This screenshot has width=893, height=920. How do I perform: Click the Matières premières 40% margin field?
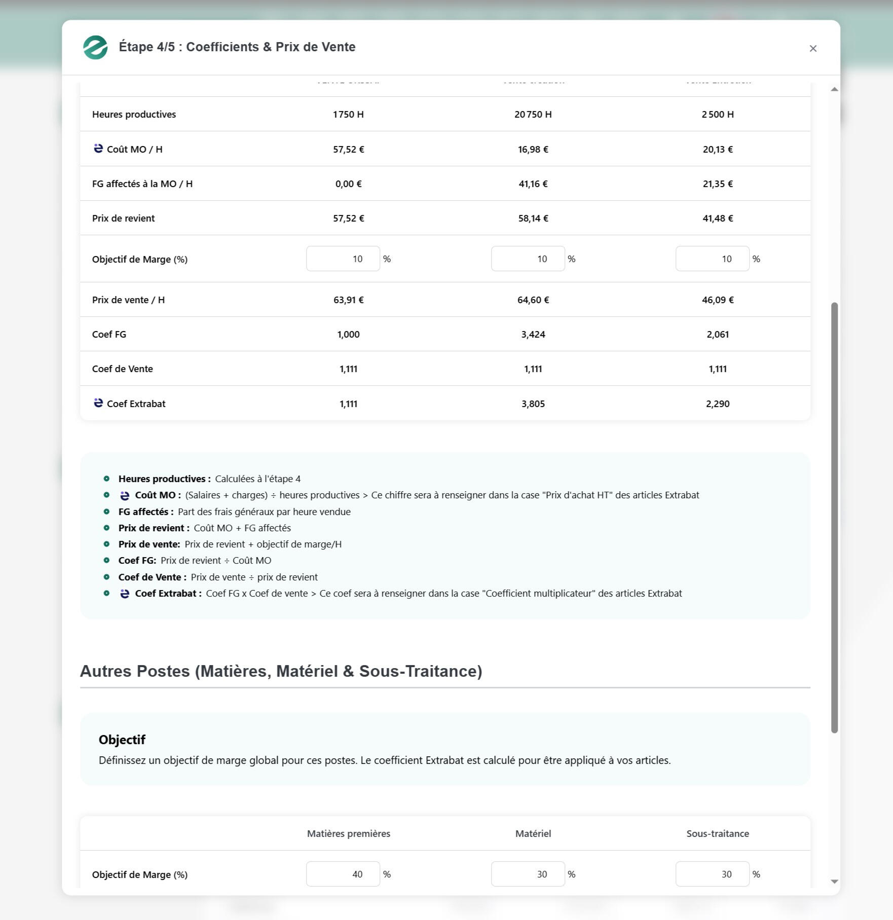(343, 874)
